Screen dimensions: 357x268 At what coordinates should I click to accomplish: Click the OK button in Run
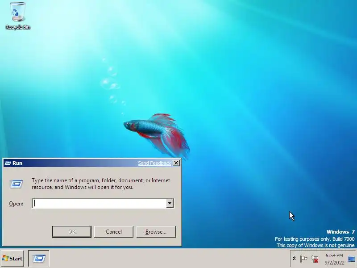72,232
